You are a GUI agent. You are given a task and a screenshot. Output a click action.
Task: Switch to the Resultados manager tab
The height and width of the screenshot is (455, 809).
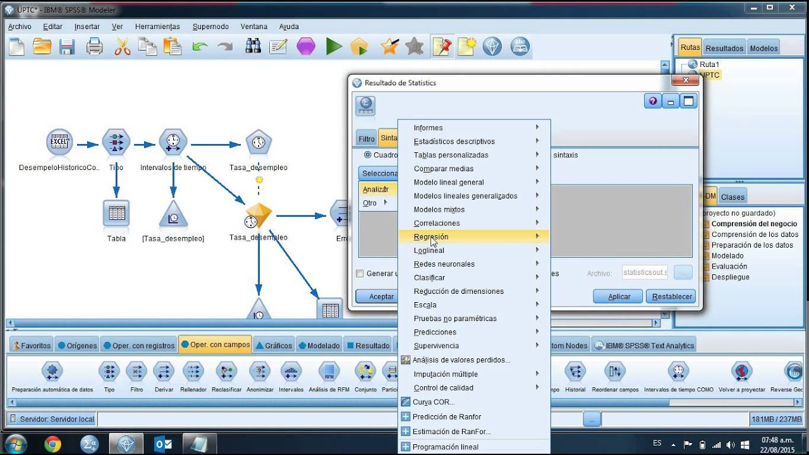[x=724, y=48]
